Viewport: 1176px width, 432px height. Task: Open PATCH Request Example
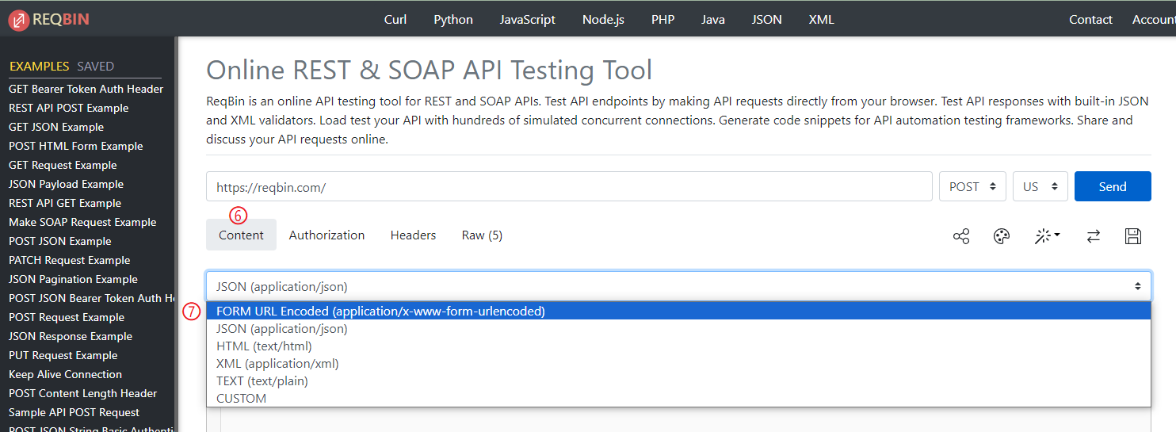click(x=70, y=260)
